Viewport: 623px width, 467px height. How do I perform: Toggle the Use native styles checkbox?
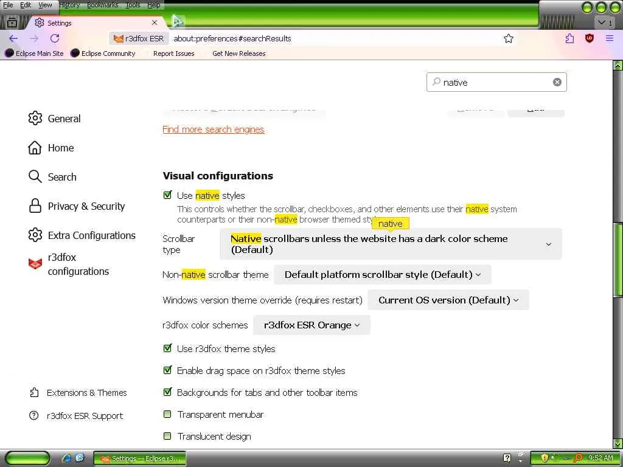pyautogui.click(x=168, y=195)
